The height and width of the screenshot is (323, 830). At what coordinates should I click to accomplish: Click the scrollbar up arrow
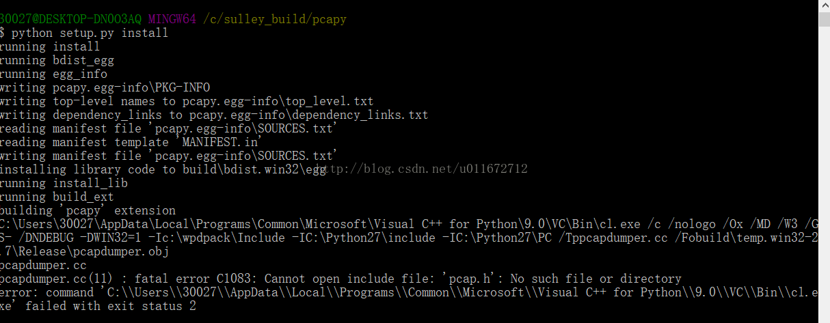pos(824,7)
